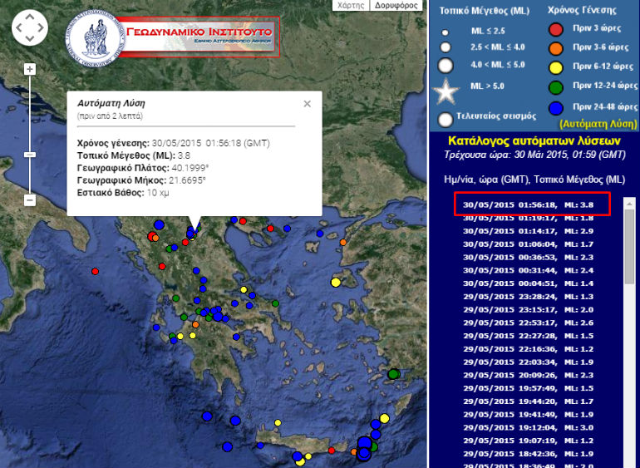640x468 pixels.
Task: Pan the map up using the arrow control
Action: [x=30, y=18]
